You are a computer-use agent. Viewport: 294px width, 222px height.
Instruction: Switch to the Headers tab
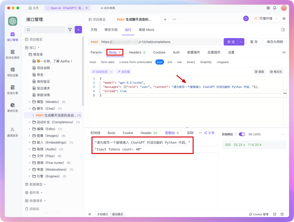coord(137,52)
